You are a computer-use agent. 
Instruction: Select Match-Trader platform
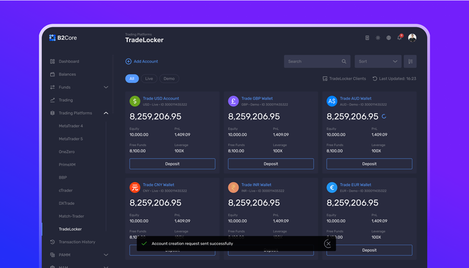72,216
